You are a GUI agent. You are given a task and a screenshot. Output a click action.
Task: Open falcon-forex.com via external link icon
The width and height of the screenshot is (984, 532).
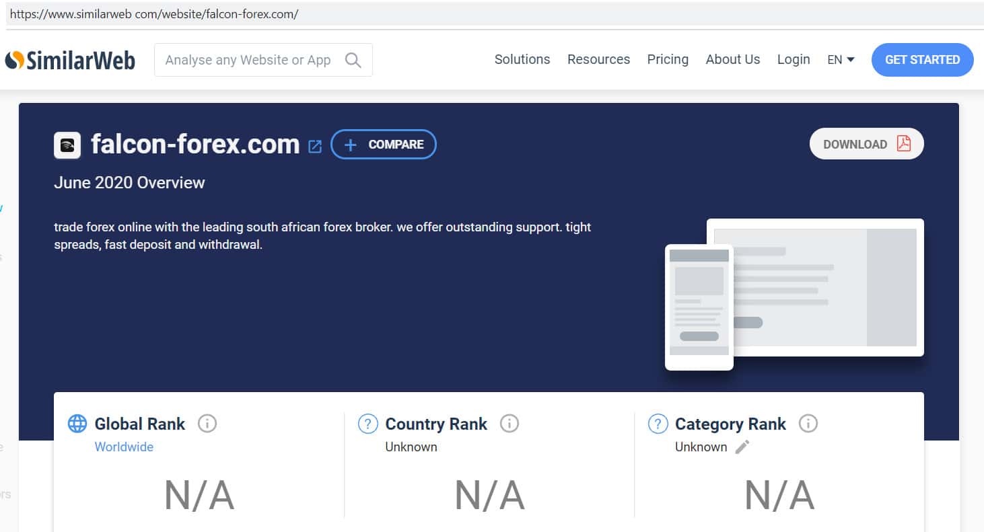coord(314,146)
